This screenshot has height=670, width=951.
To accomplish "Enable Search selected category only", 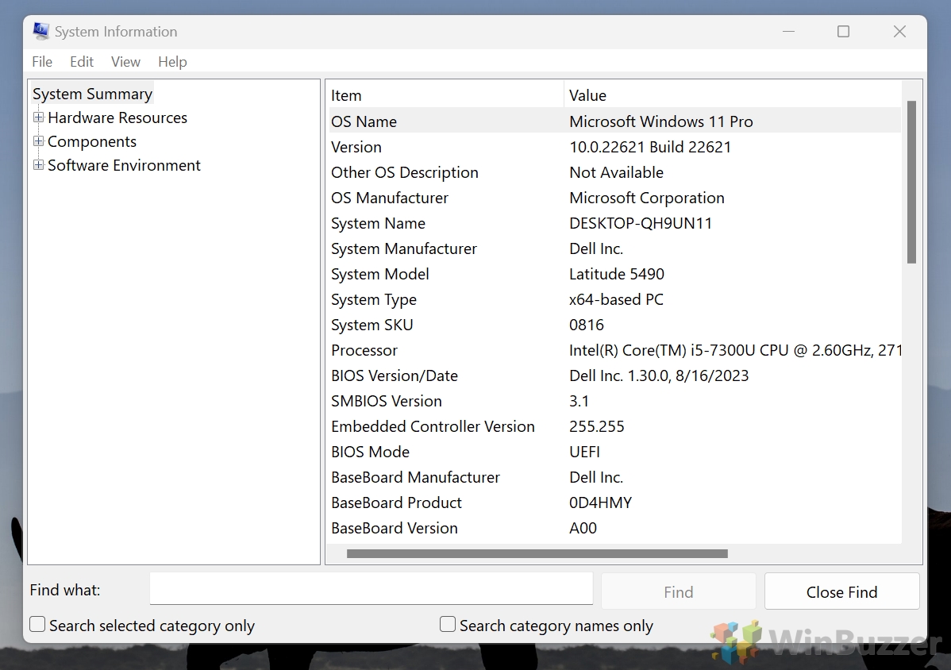I will click(37, 624).
